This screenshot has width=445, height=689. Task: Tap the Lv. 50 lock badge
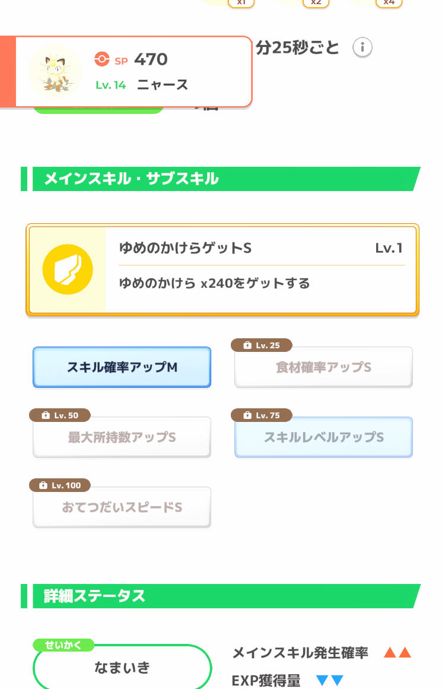click(x=60, y=415)
